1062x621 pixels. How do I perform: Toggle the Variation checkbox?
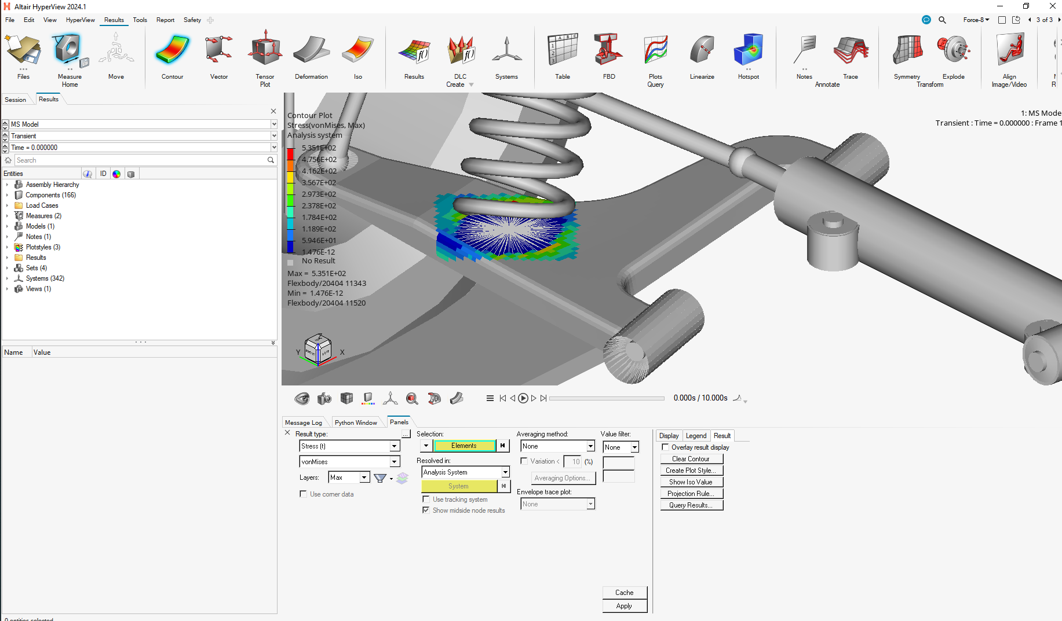(524, 461)
